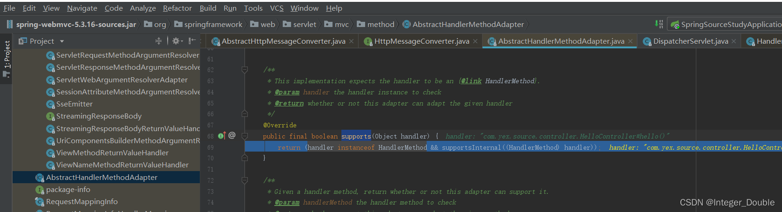This screenshot has height=212, width=782.
Task: Select package-info in project tree
Action: pos(63,190)
